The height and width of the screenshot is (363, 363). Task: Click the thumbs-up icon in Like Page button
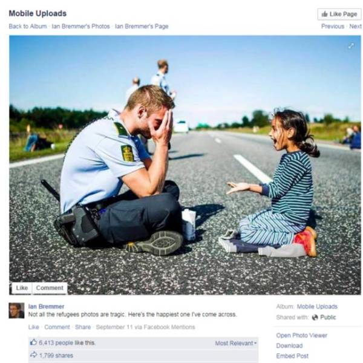coord(324,14)
